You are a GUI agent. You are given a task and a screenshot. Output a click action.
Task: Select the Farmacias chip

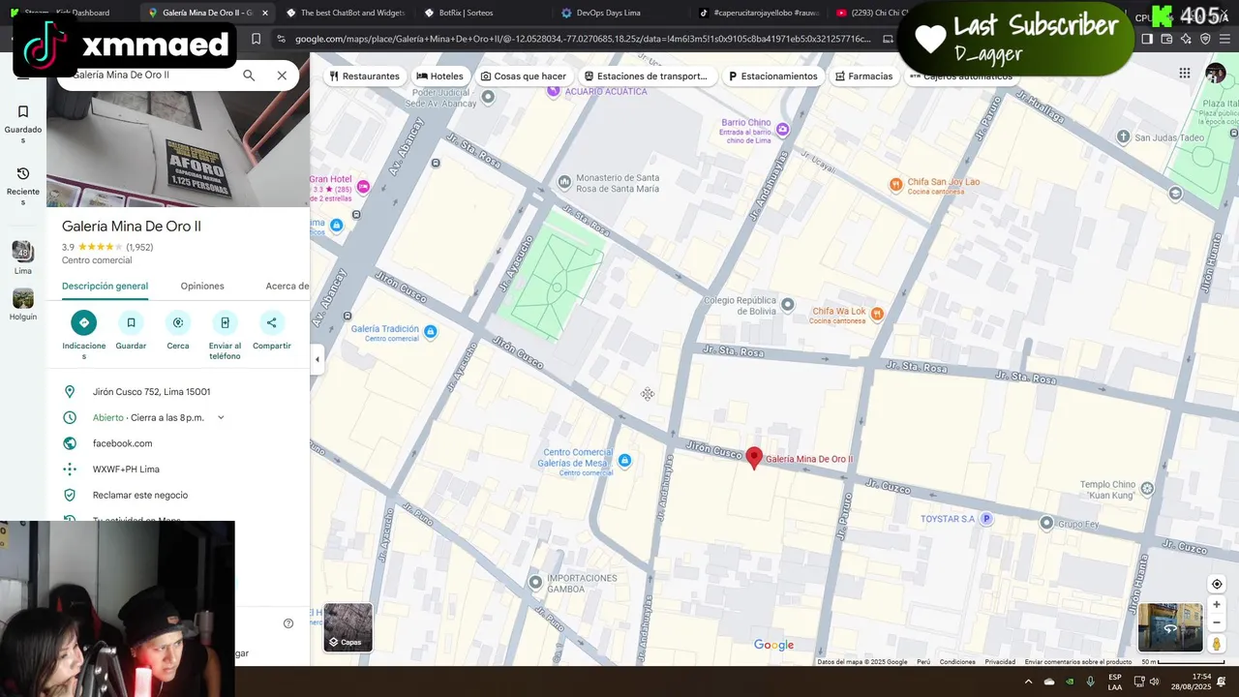[x=863, y=76]
